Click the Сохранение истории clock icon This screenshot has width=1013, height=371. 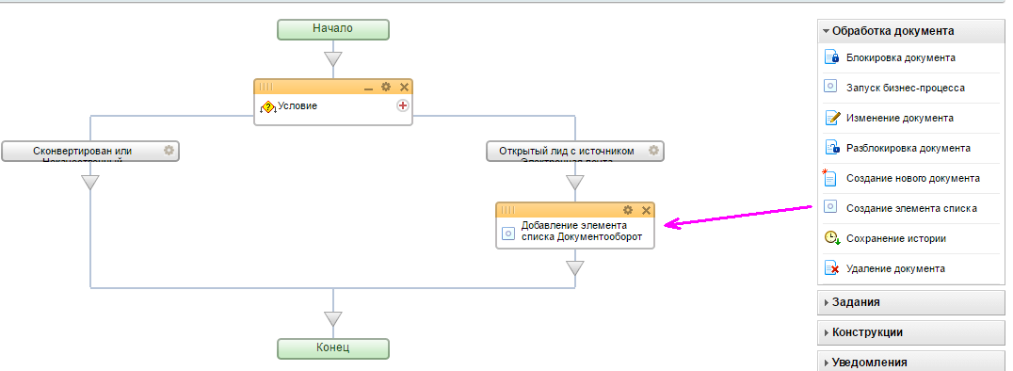[832, 238]
